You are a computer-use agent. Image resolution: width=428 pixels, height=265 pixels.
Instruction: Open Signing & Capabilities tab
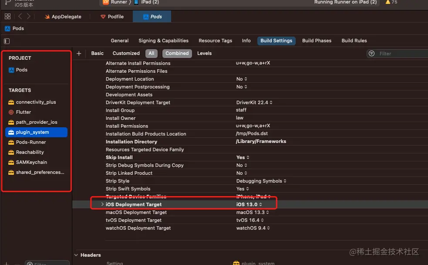(x=164, y=41)
